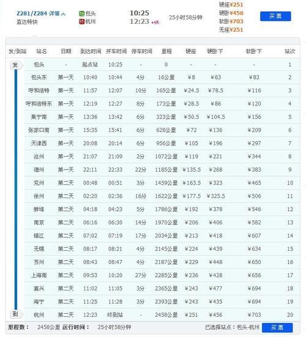Image resolution: width=306 pixels, height=337 pixels.
Task: Select the 兖州 station name
Action: pos(39,183)
